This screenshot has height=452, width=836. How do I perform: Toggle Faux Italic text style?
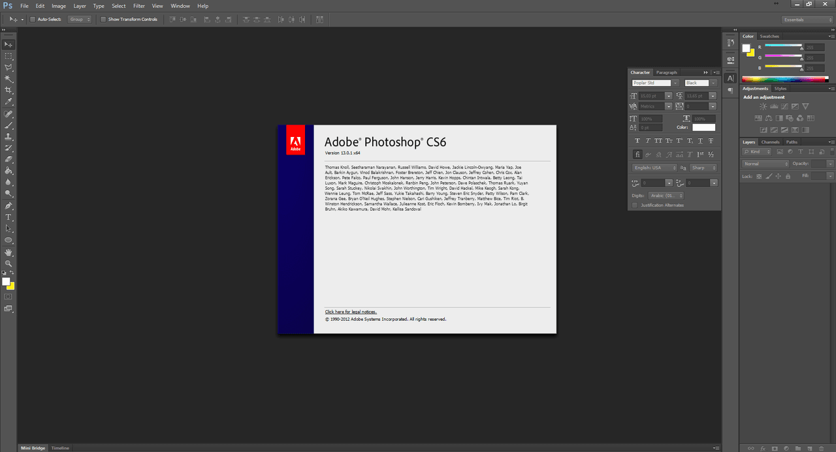pos(648,141)
